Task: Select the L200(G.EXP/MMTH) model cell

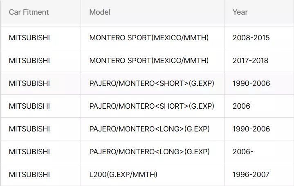Action: pos(123,175)
